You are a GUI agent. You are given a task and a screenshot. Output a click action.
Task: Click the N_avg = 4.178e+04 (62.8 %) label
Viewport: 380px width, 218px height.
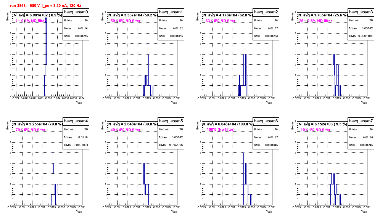228,15
